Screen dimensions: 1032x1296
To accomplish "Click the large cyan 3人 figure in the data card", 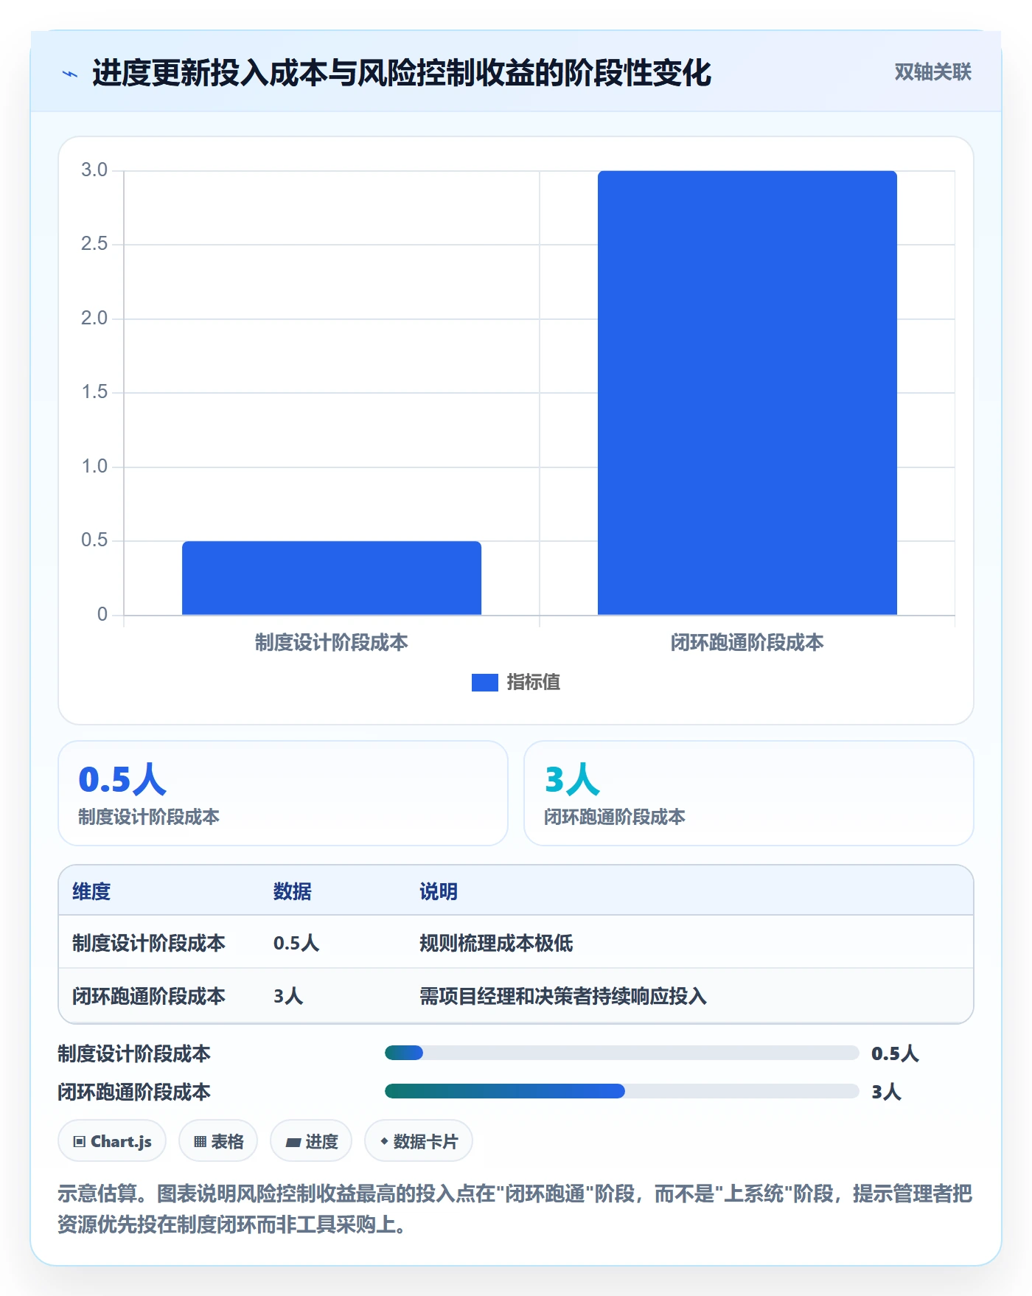I will [572, 779].
